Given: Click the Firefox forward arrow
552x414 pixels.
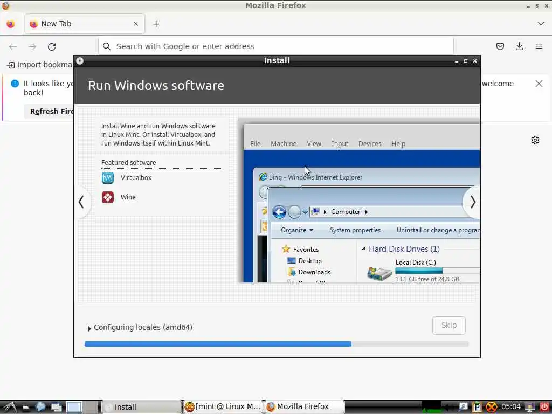Looking at the screenshot, I should 32,46.
